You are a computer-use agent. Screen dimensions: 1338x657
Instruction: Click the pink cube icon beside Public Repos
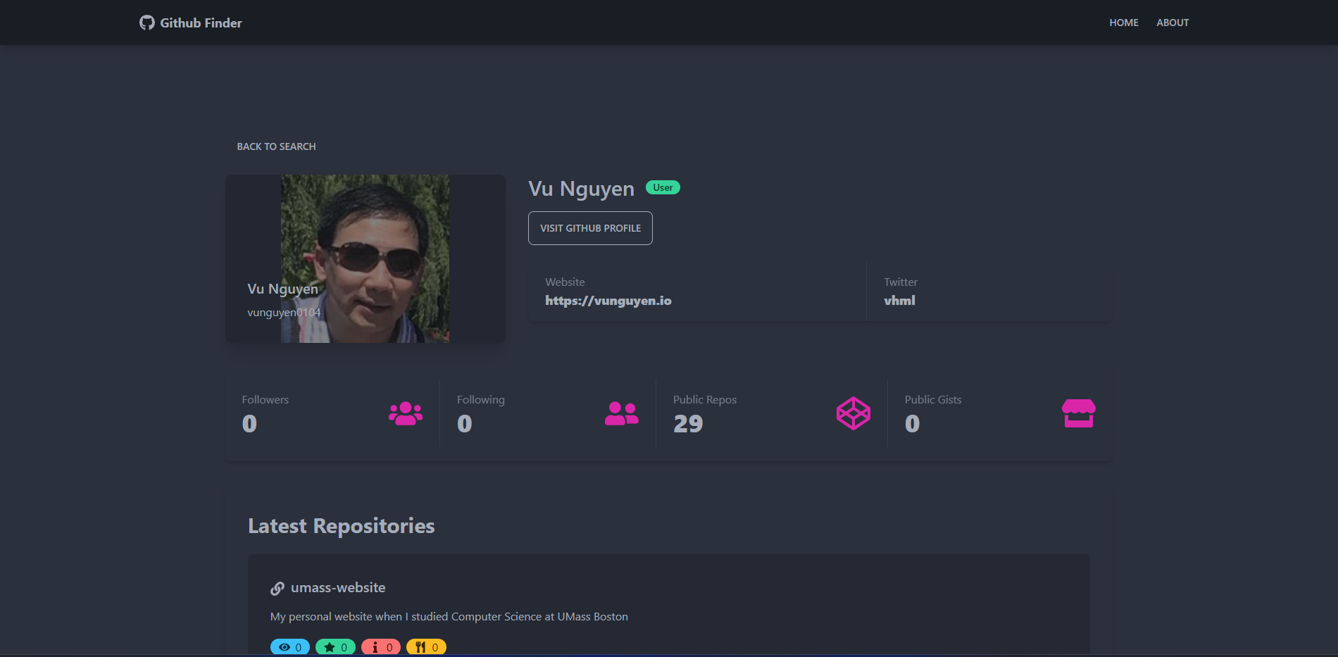853,413
